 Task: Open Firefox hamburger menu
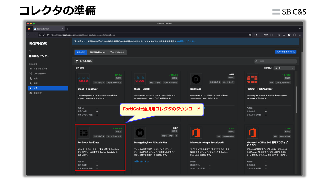[299, 35]
